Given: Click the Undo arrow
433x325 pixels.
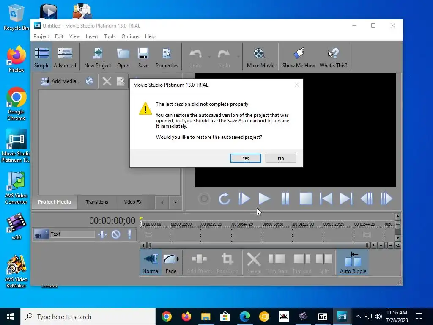Looking at the screenshot, I should tap(195, 58).
